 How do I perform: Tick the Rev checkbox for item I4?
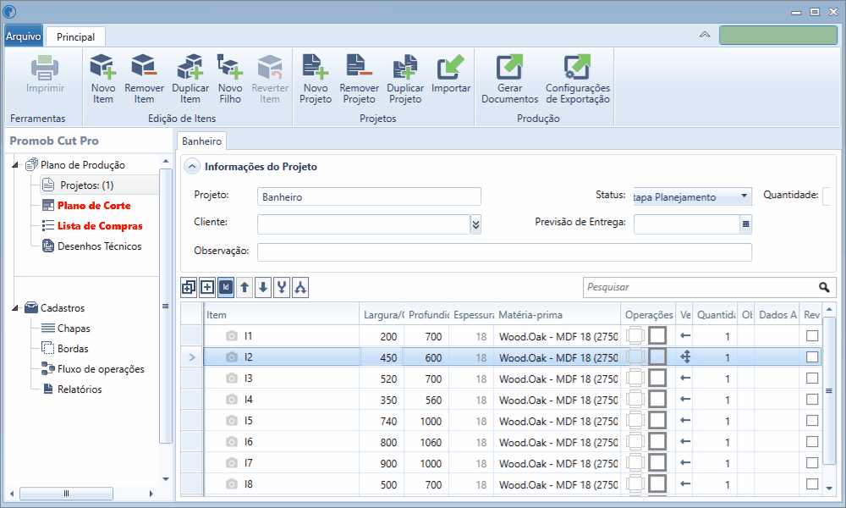(x=812, y=399)
